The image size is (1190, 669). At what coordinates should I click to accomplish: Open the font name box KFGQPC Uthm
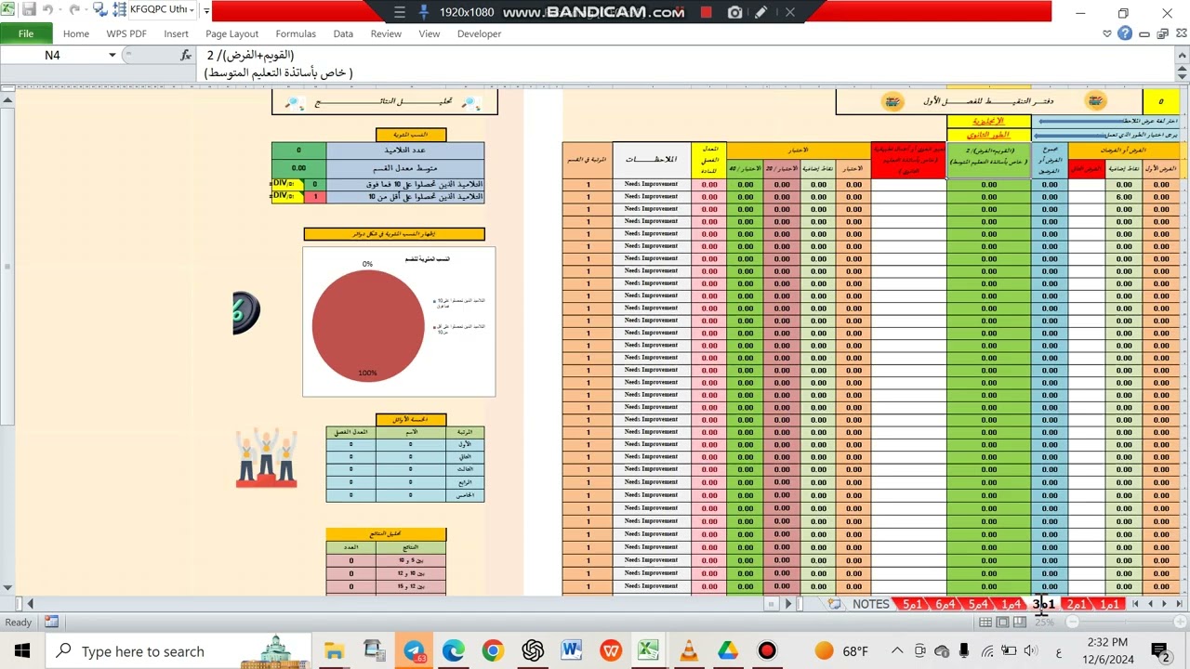click(164, 10)
